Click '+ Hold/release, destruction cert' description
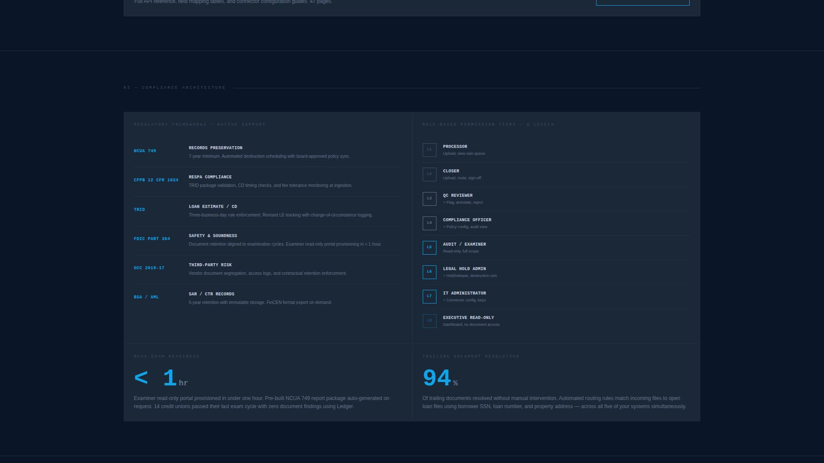824x463 pixels. click(x=470, y=276)
